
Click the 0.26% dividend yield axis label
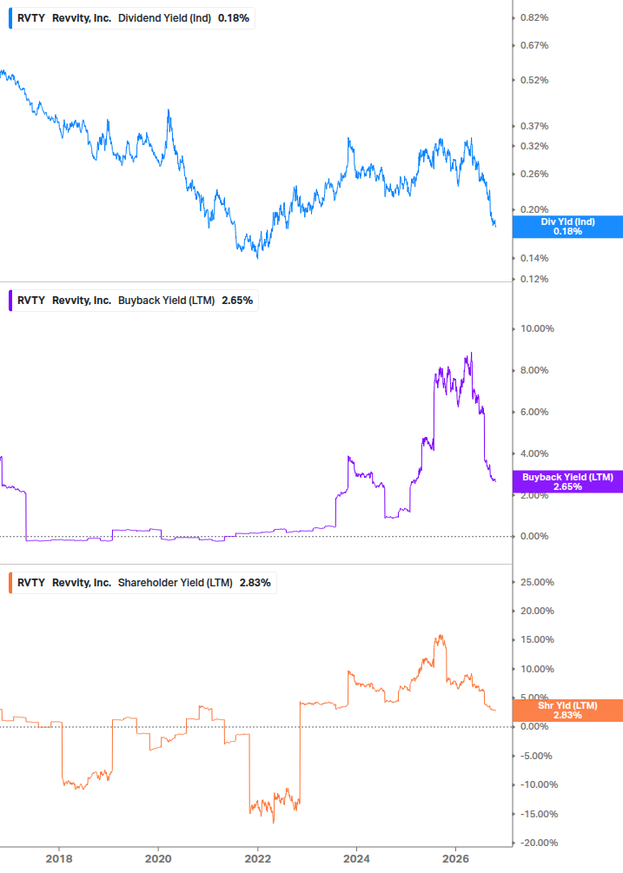[x=534, y=175]
